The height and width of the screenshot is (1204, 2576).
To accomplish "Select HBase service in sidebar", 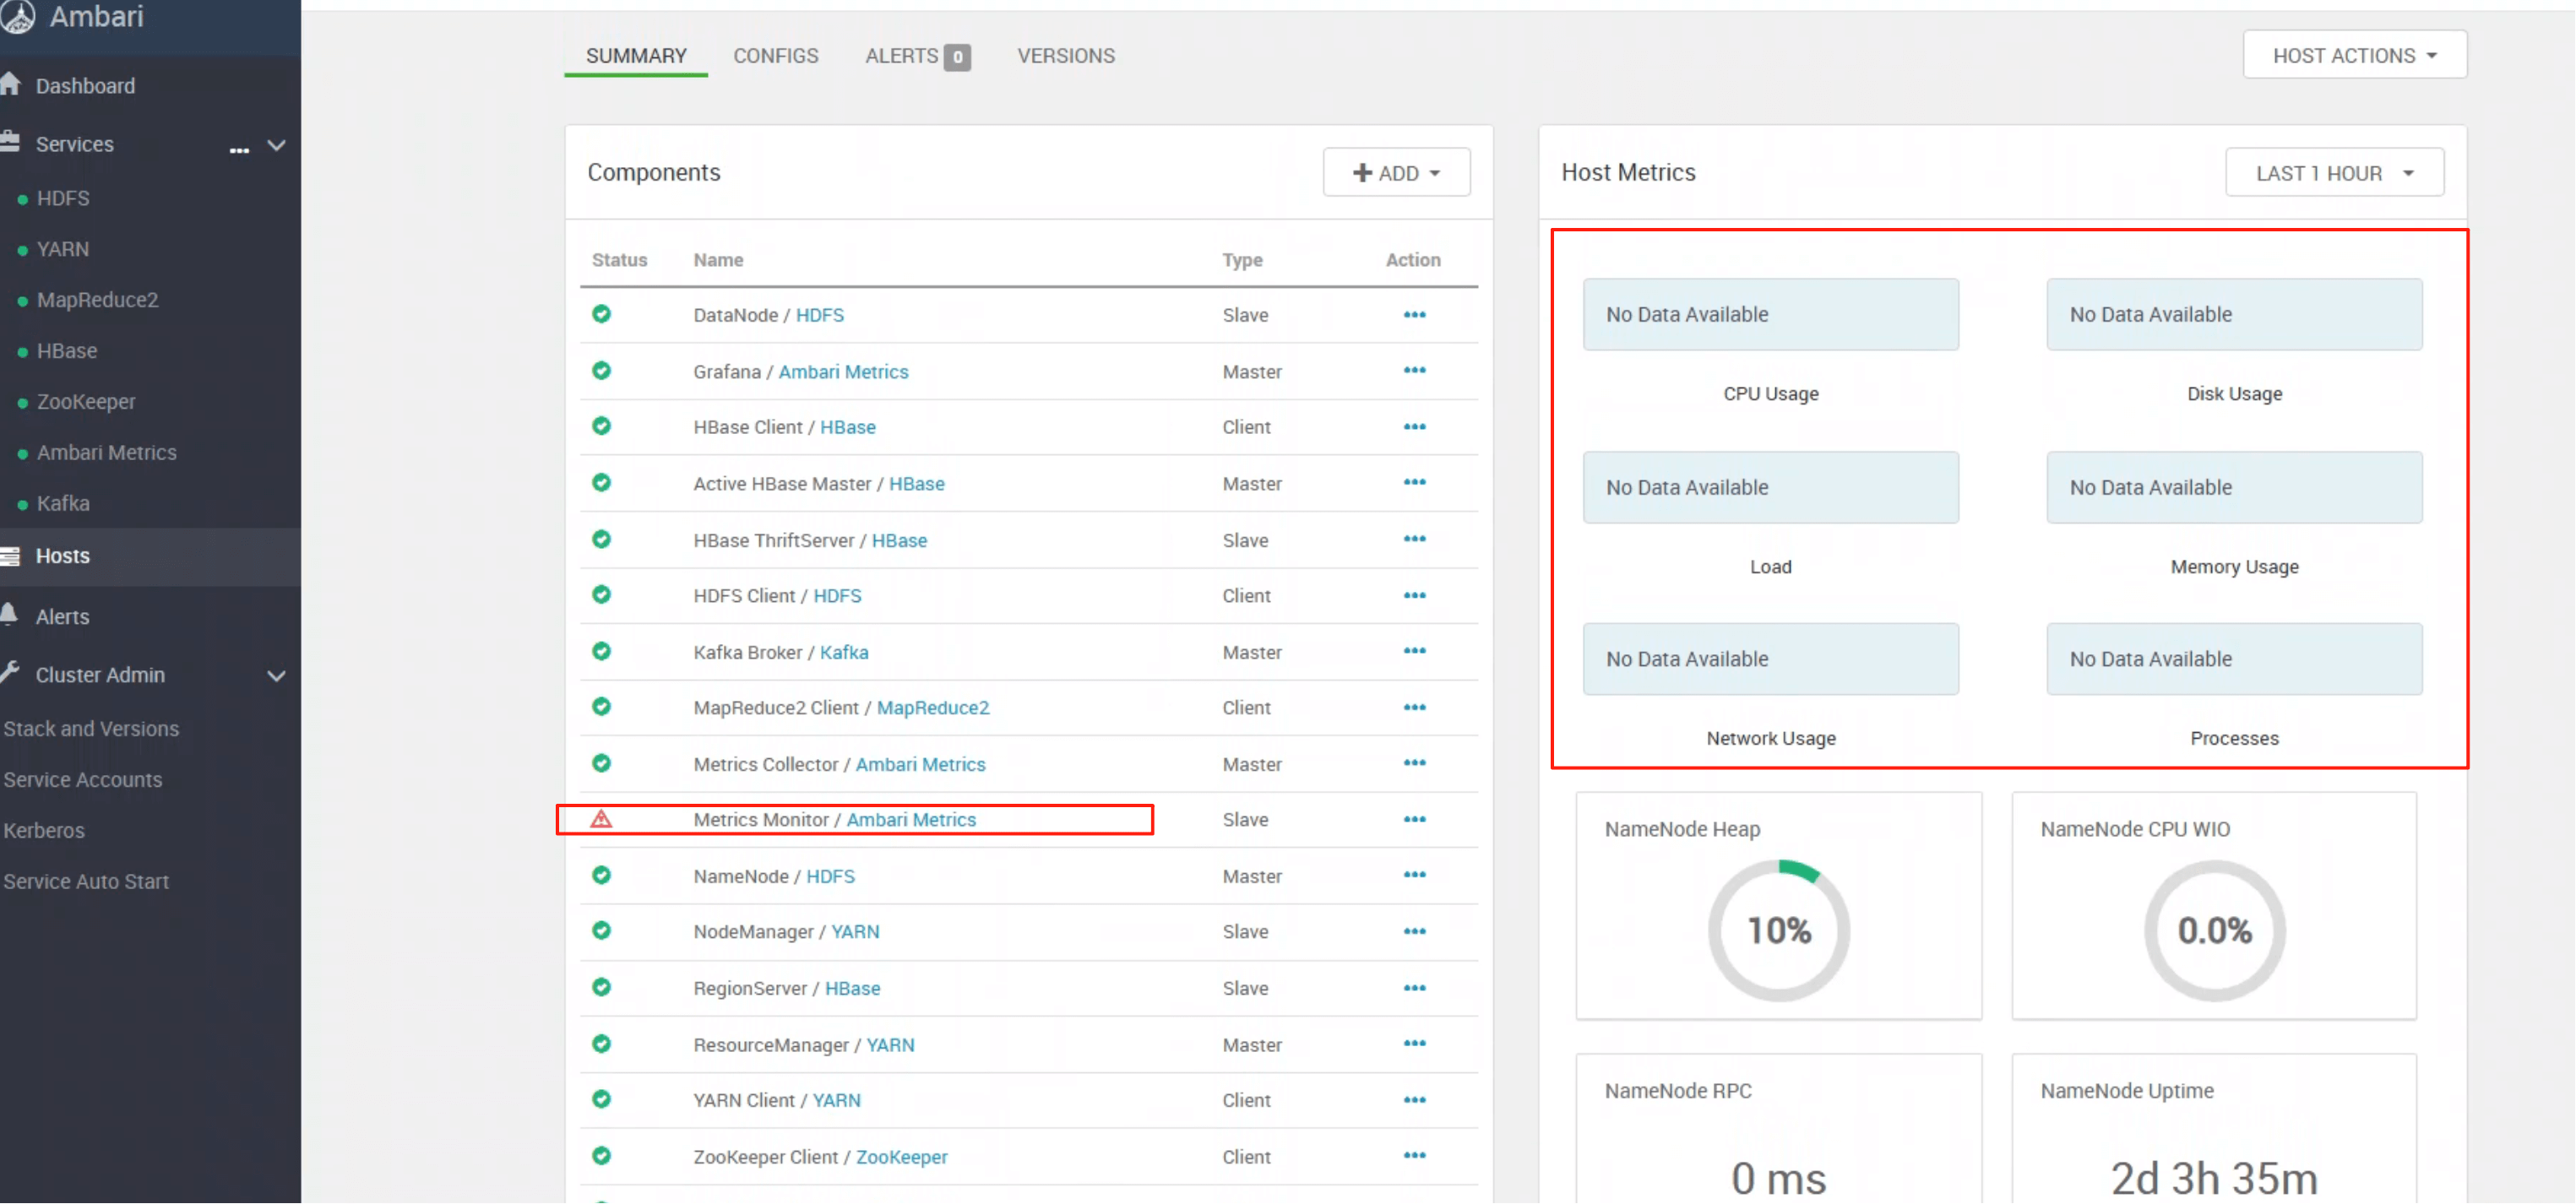I will click(x=67, y=351).
